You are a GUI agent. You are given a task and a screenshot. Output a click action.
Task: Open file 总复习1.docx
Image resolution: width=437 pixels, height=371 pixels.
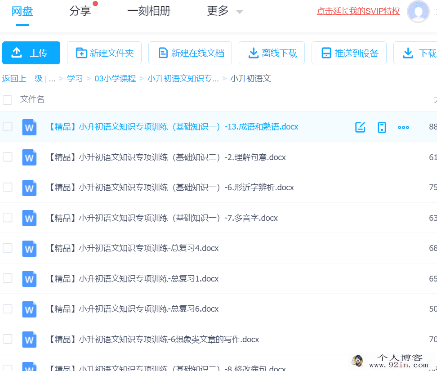pyautogui.click(x=134, y=278)
